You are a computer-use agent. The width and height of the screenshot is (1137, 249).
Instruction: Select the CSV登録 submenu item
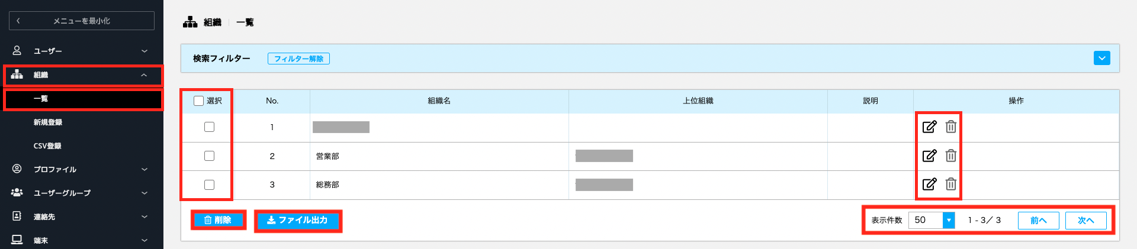(47, 146)
